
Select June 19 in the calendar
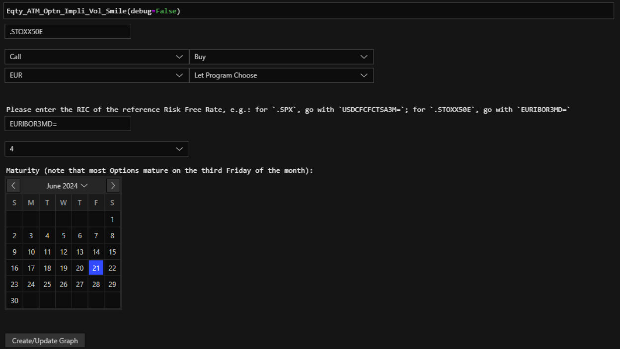coord(64,268)
